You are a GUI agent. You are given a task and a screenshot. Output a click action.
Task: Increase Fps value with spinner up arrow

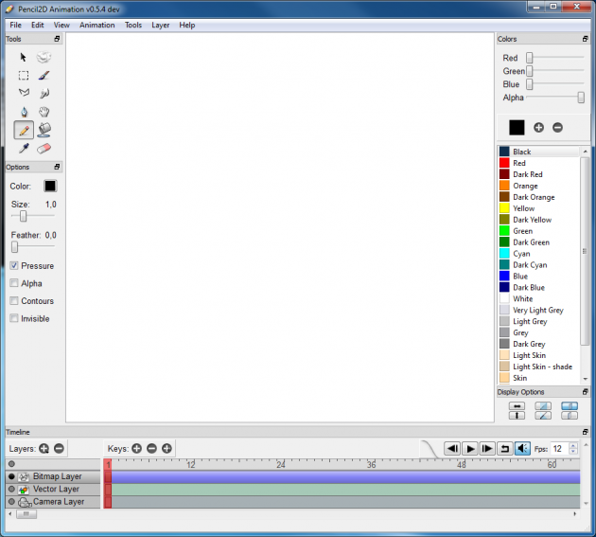573,445
